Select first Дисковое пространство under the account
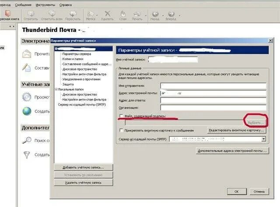The width and height of the screenshot is (280, 207). [x=80, y=69]
